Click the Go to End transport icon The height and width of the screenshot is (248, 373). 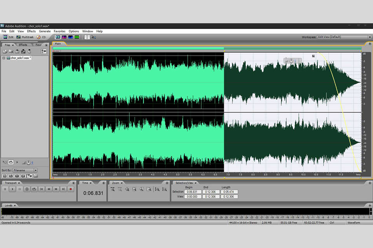click(x=63, y=189)
